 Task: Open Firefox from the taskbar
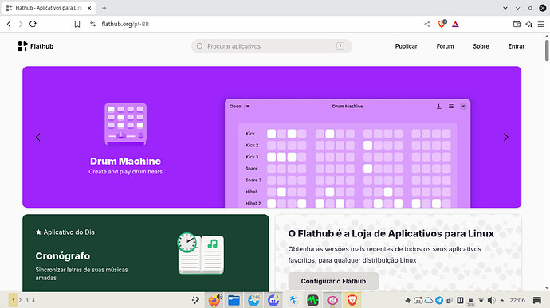(x=214, y=300)
